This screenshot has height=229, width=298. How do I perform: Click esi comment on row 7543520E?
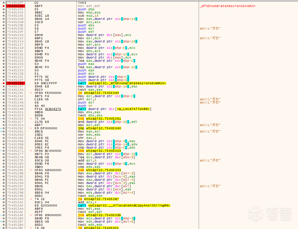coord(210,29)
